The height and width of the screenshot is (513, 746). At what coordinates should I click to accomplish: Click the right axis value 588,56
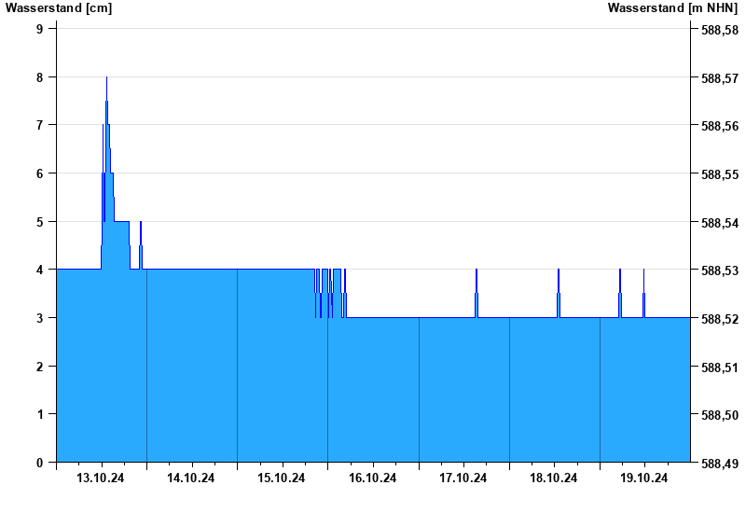point(720,126)
